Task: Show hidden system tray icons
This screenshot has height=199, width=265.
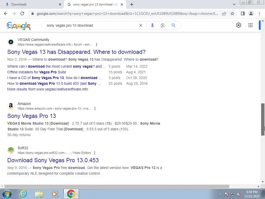Action: [220, 194]
